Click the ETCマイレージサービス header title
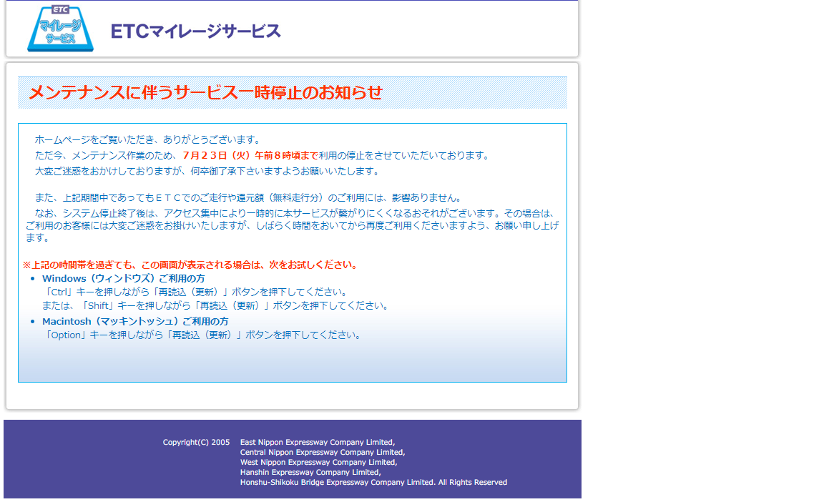824x502 pixels. (x=195, y=31)
